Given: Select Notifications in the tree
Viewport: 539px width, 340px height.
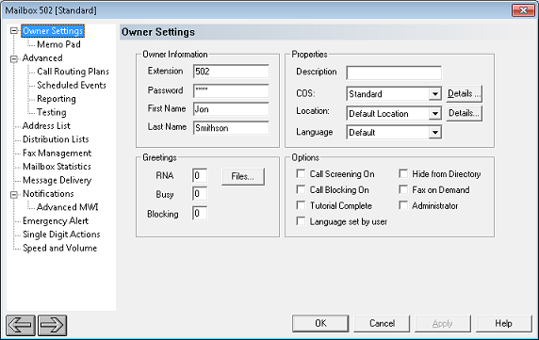Looking at the screenshot, I should coord(48,194).
